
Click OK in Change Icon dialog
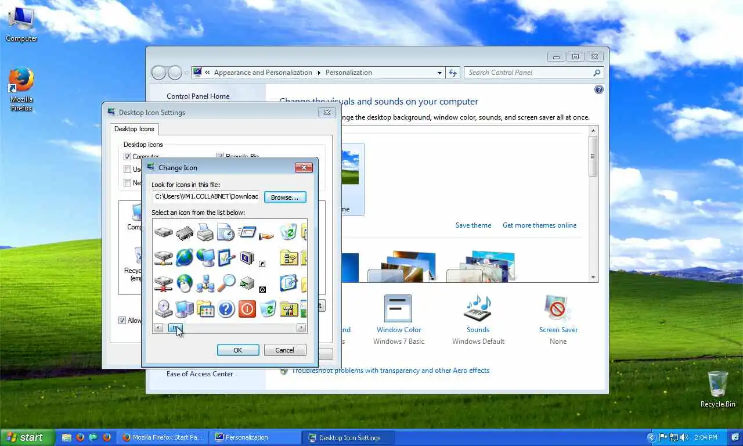click(x=238, y=350)
